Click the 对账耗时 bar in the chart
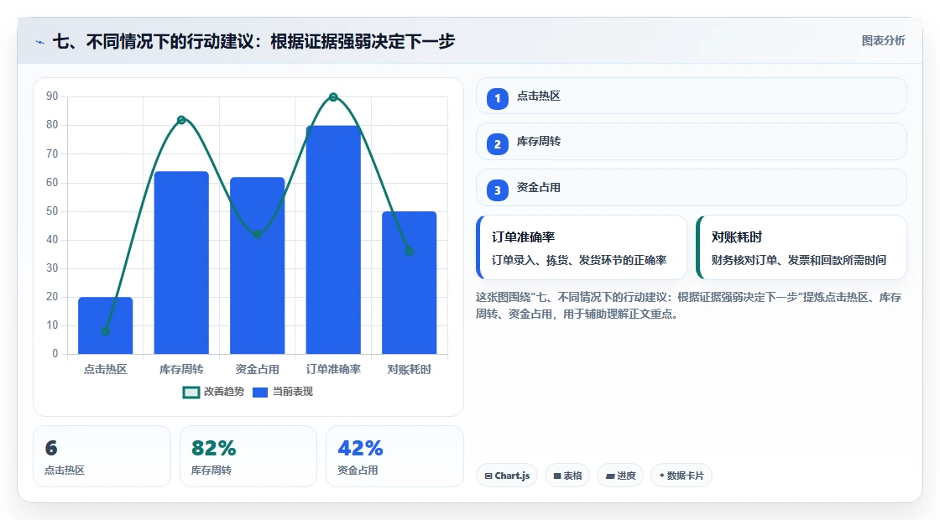This screenshot has width=940, height=520. (410, 283)
